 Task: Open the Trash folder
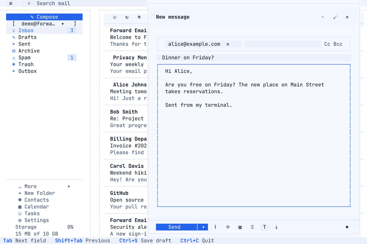[44, 64]
